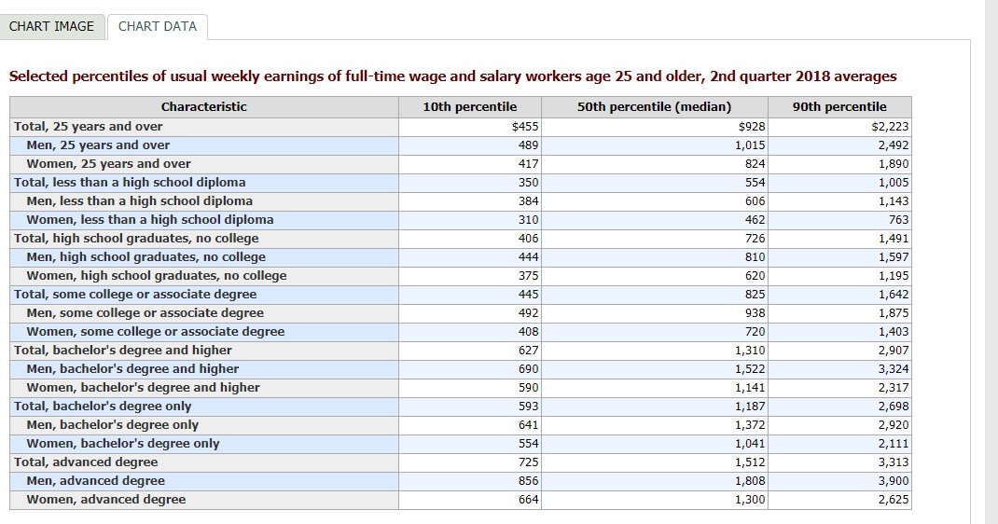Click Women, high school graduates, no college
Screen dimensions: 998x524
[x=157, y=275]
